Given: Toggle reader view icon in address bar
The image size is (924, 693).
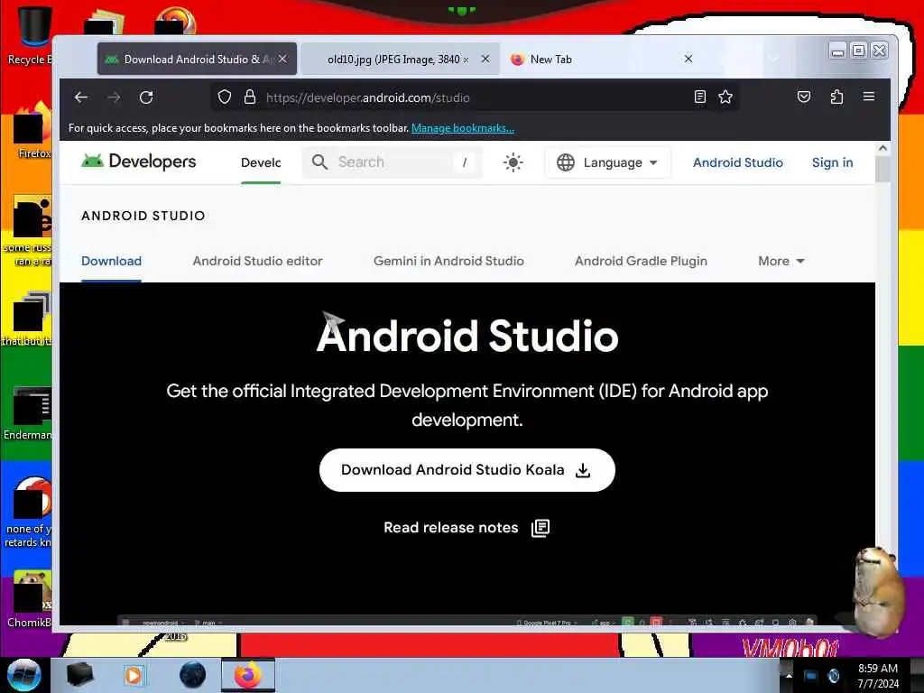Looking at the screenshot, I should pyautogui.click(x=700, y=97).
